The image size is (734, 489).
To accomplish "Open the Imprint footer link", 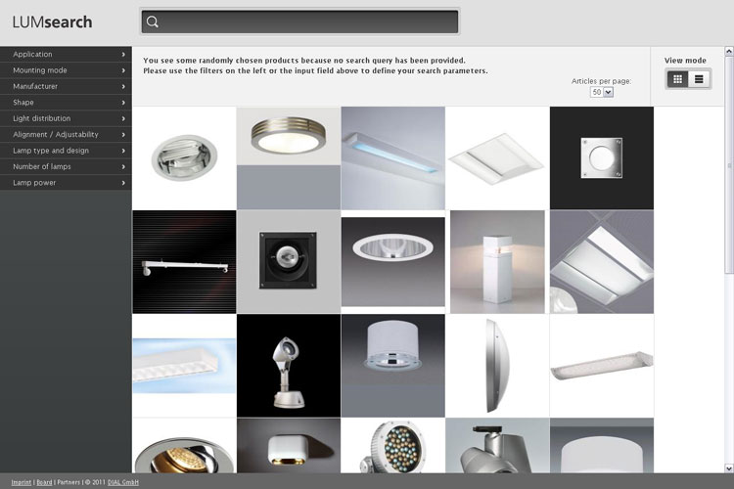I will pyautogui.click(x=22, y=482).
